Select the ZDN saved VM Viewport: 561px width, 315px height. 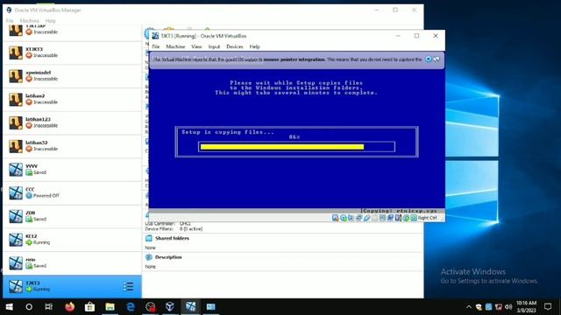click(72, 216)
